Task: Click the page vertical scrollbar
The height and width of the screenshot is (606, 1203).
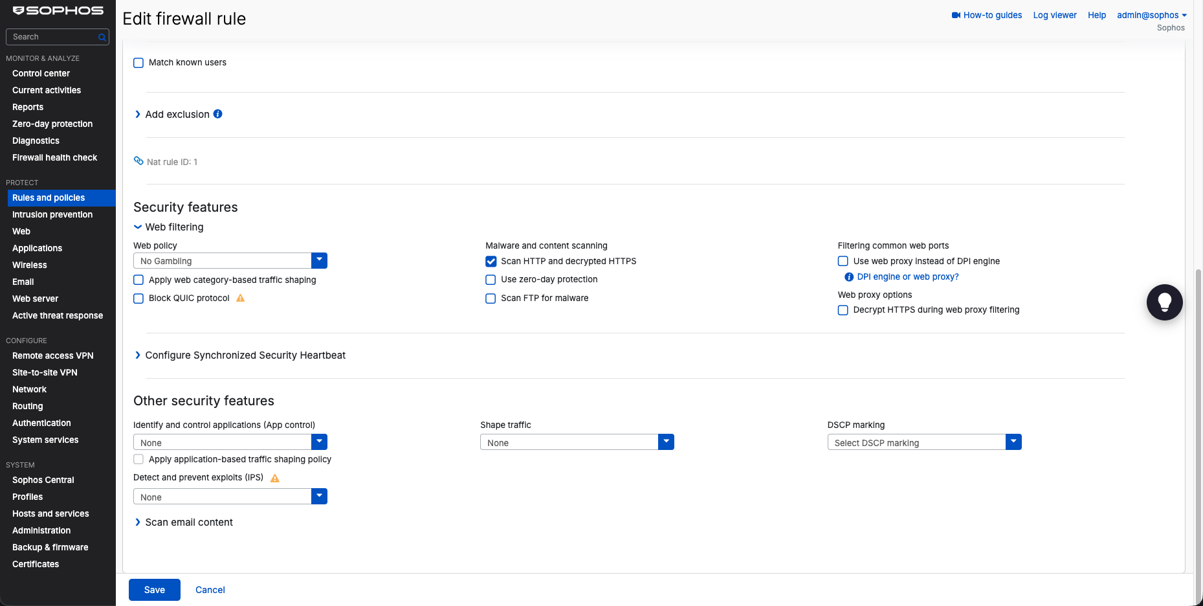Action: (x=1198, y=427)
